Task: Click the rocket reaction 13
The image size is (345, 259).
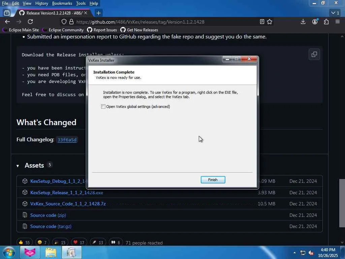Action: [98, 242]
